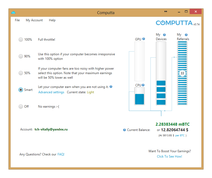Click the 2.28383448 mBTC balance
This screenshot has height=178, width=212.
point(173,124)
